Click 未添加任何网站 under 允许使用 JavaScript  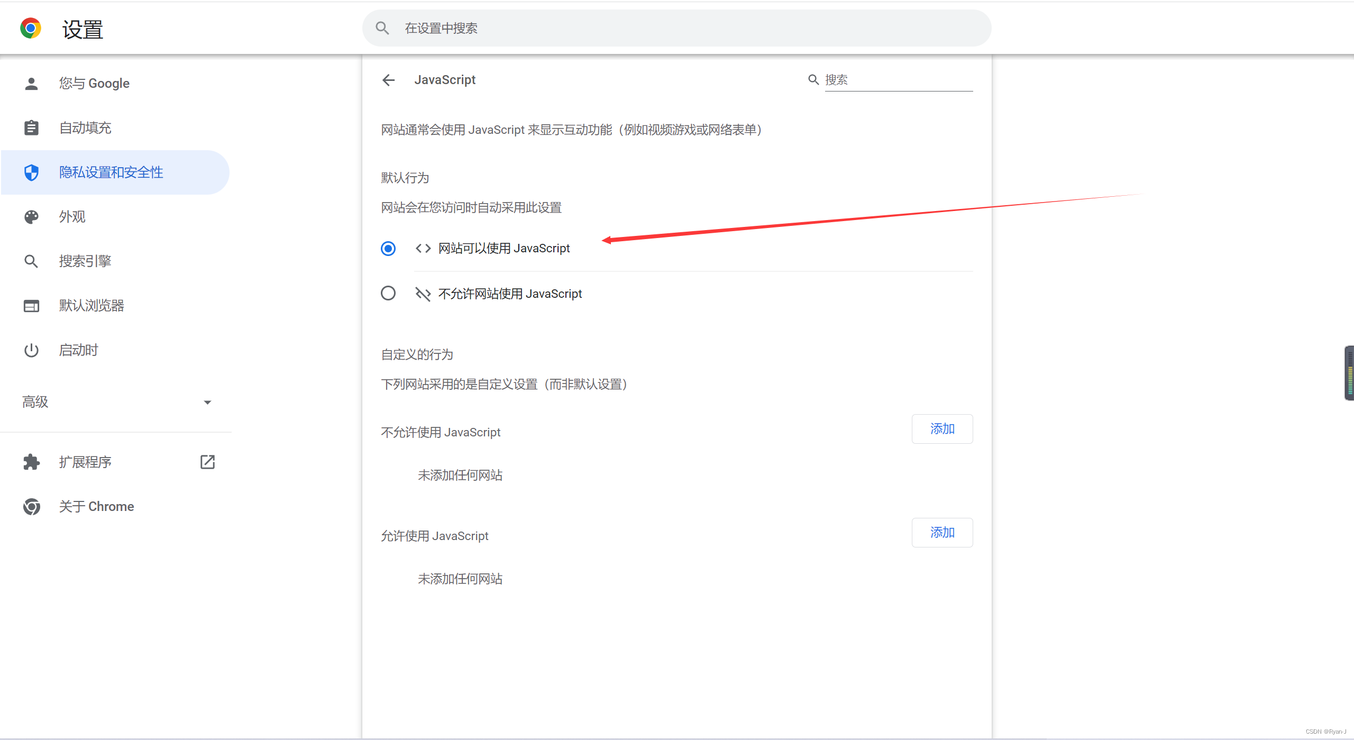[460, 579]
